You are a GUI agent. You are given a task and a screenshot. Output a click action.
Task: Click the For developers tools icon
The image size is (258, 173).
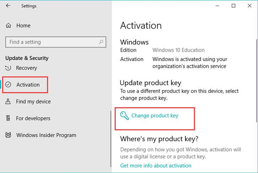[x=8, y=118]
